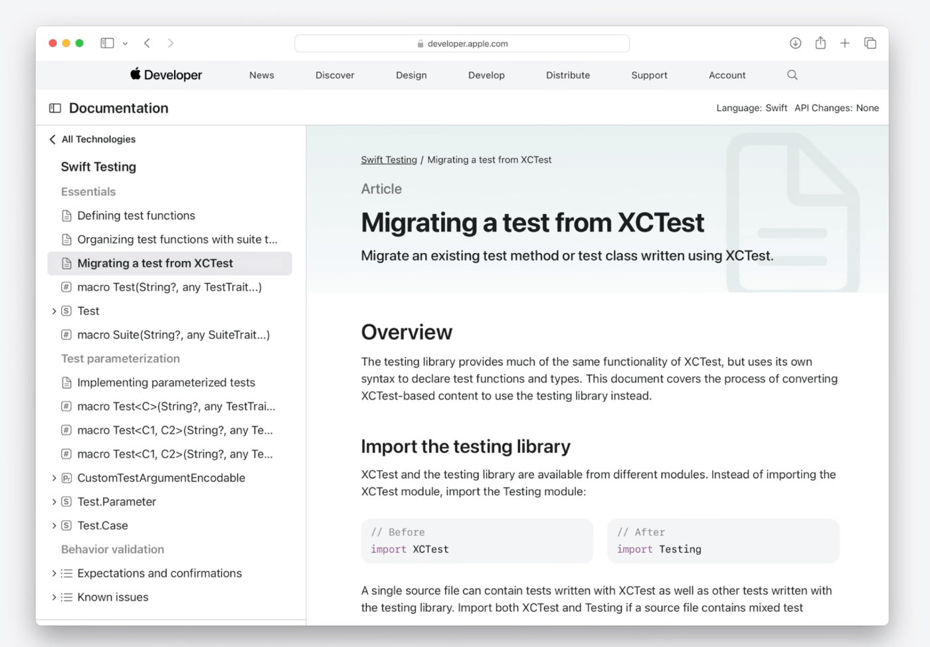Open Implementing parameterized tests article
The width and height of the screenshot is (930, 647).
coord(166,383)
